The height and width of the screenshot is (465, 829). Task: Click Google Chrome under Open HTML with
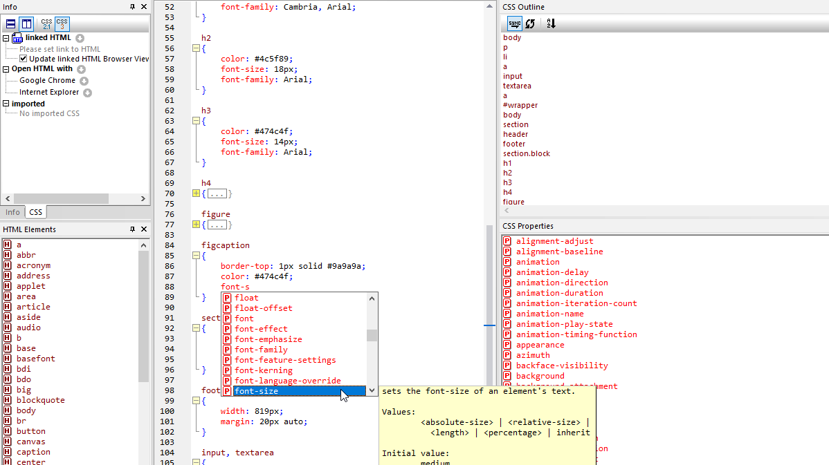pos(48,80)
